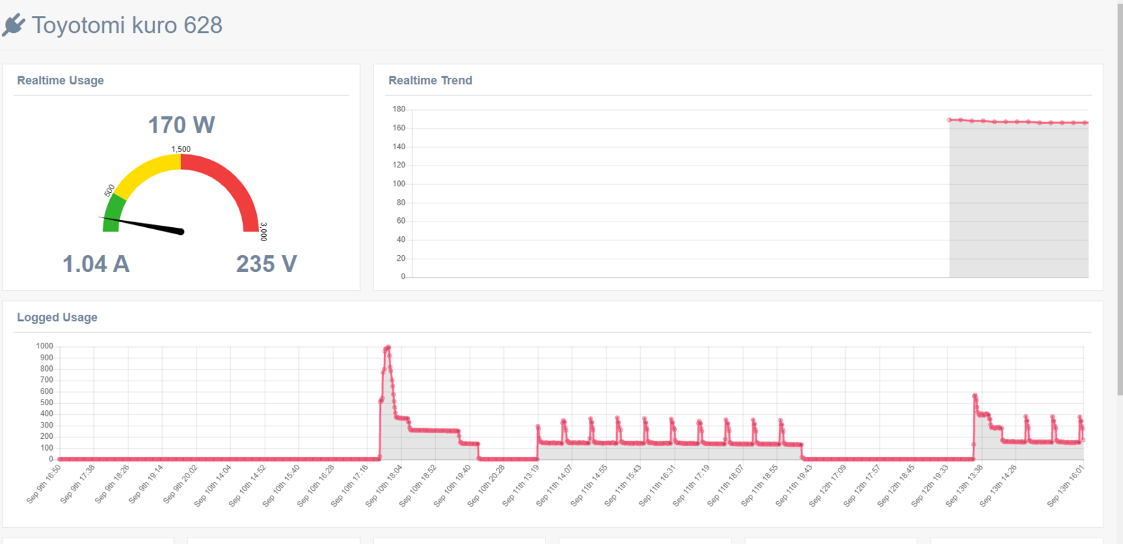Click the Toyotomi kuro 628 page title

tap(127, 25)
